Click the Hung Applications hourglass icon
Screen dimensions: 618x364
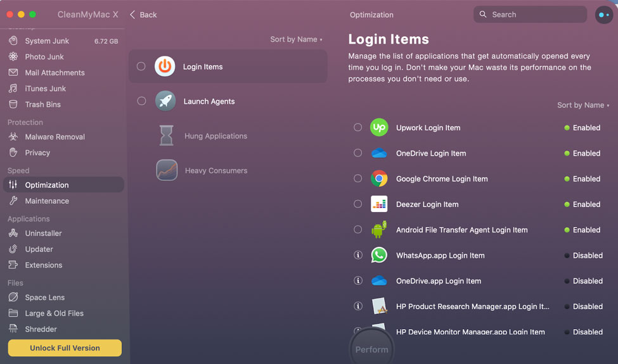166,135
